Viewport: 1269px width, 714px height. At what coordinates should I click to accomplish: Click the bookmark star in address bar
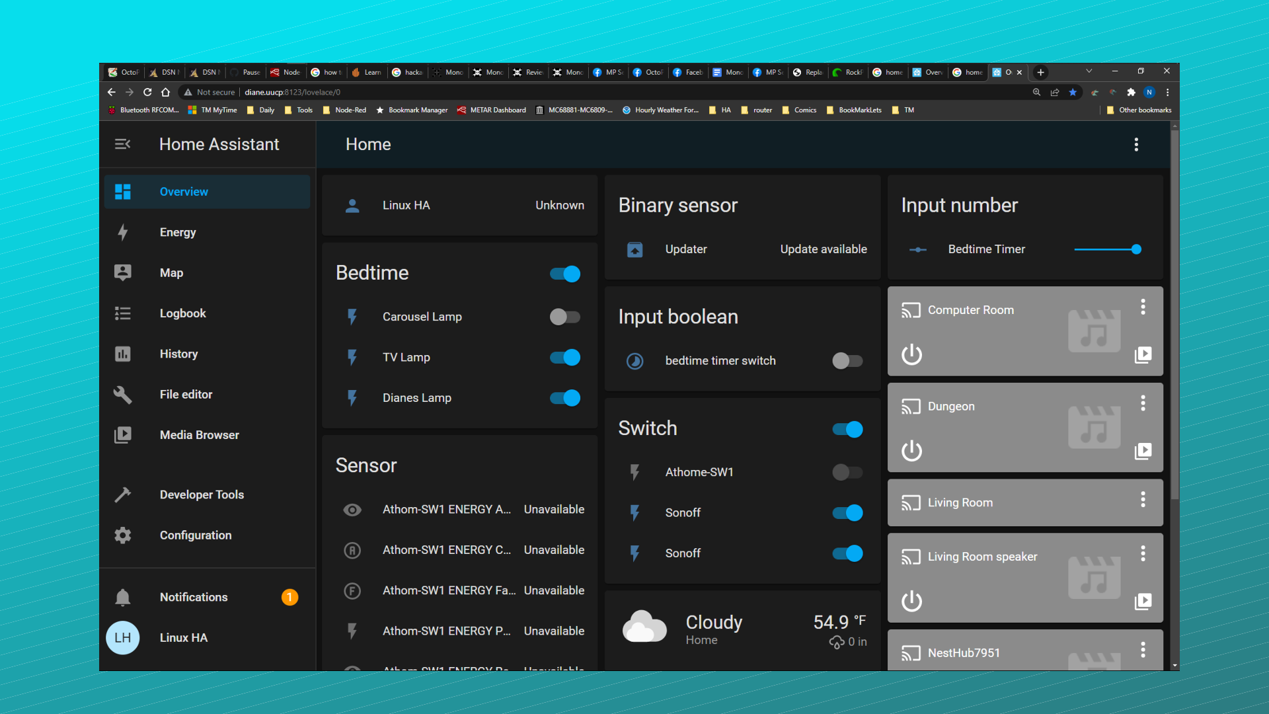pos(1073,92)
